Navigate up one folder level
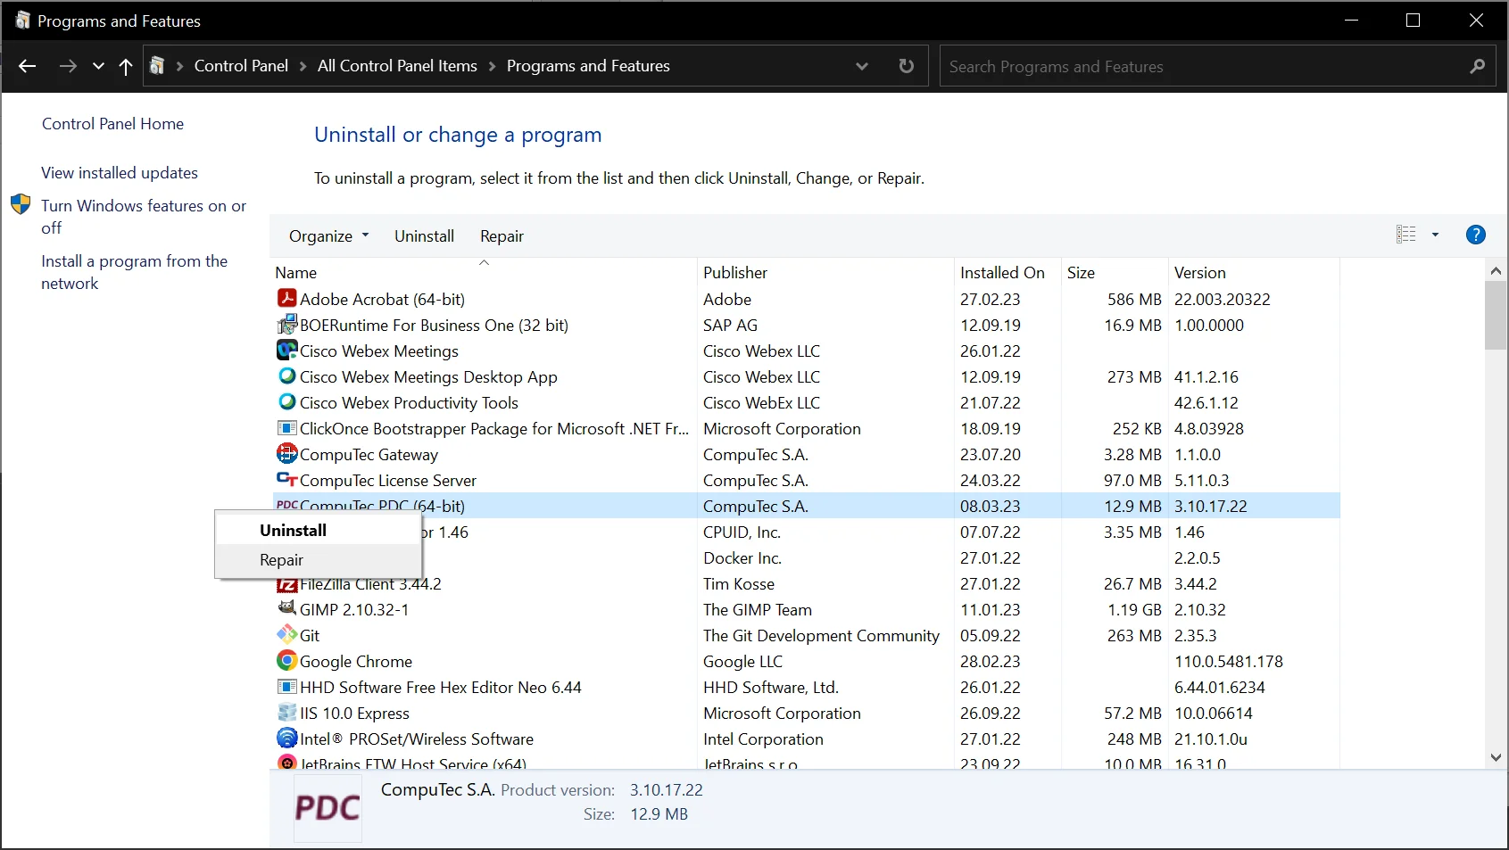The width and height of the screenshot is (1509, 850). (126, 66)
